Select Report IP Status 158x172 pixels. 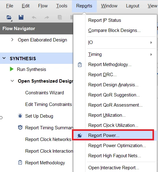point(105,20)
